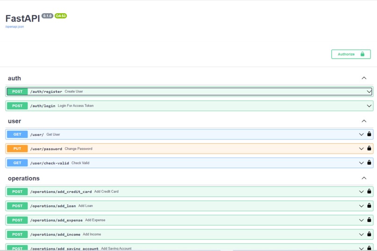Click the /user/check-valid path text
The width and height of the screenshot is (377, 251).
tap(50, 163)
